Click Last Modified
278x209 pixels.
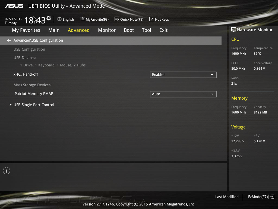point(227,197)
